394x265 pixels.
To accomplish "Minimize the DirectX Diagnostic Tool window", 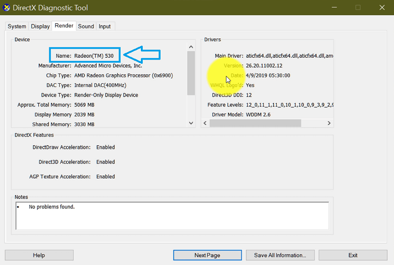I will click(334, 7).
